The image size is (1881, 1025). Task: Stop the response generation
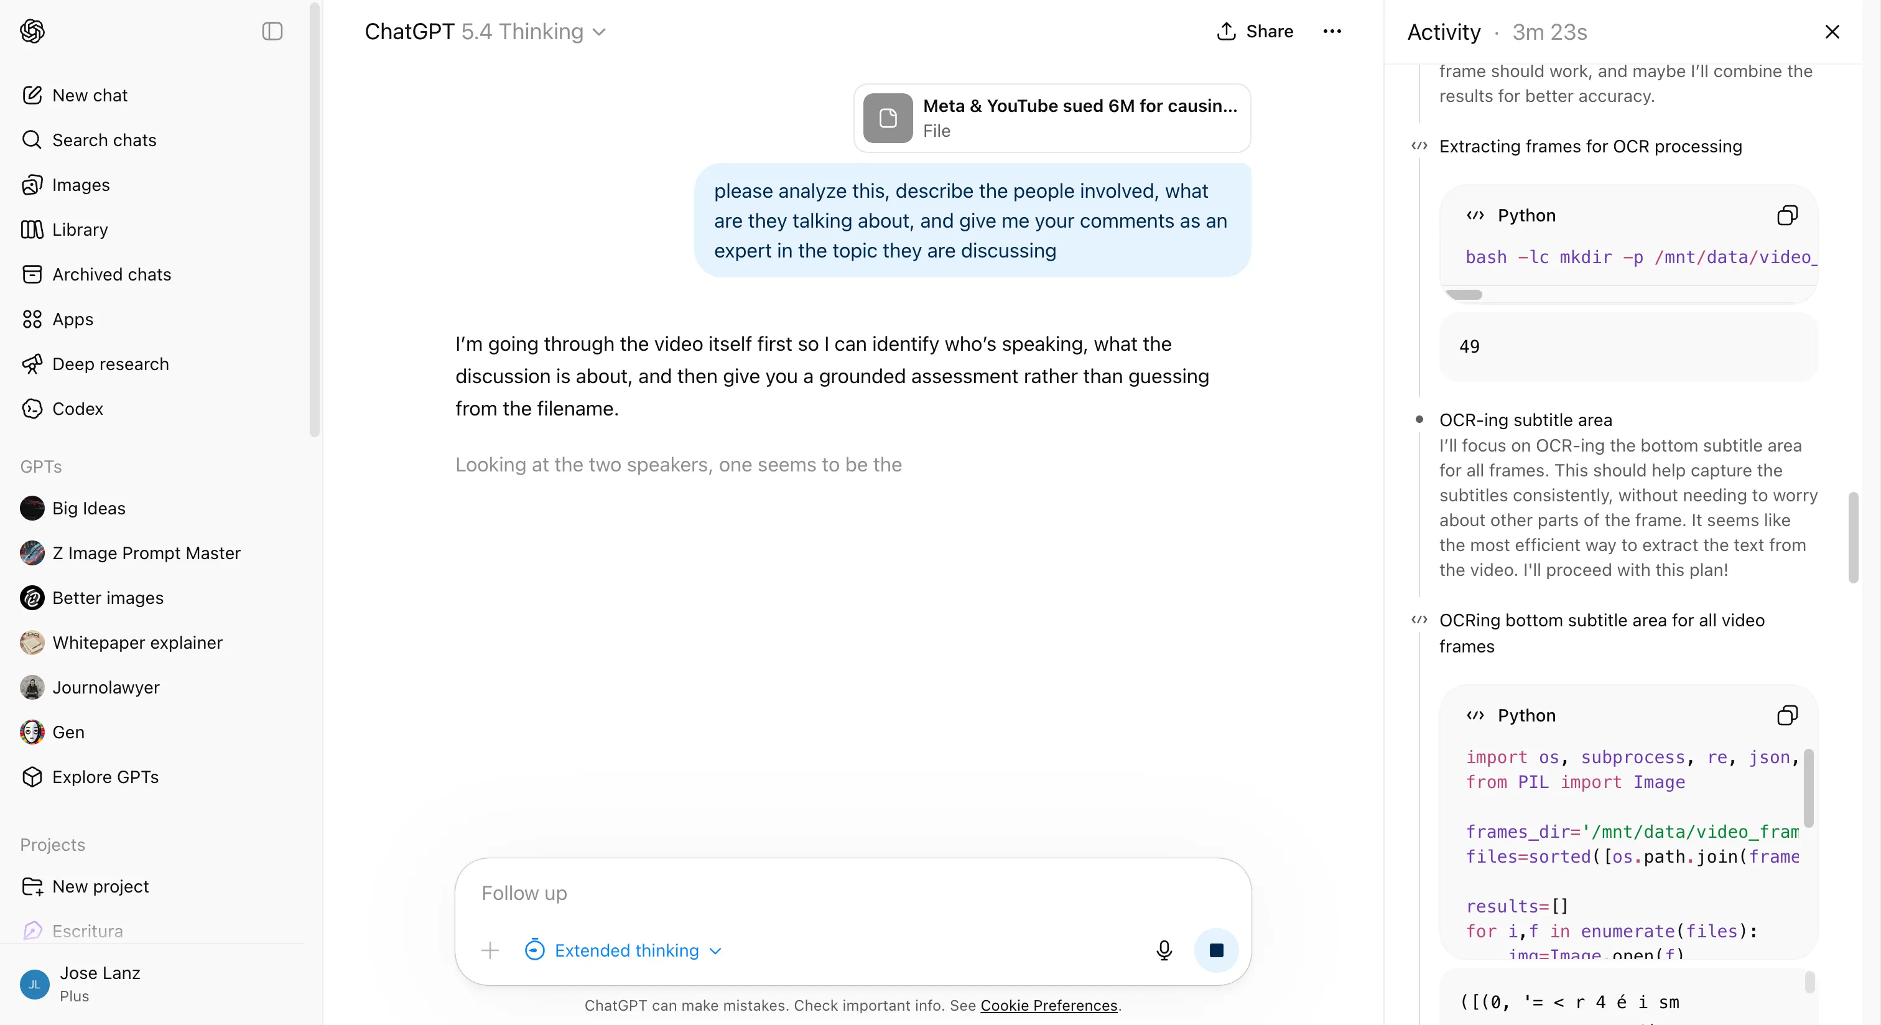coord(1216,950)
